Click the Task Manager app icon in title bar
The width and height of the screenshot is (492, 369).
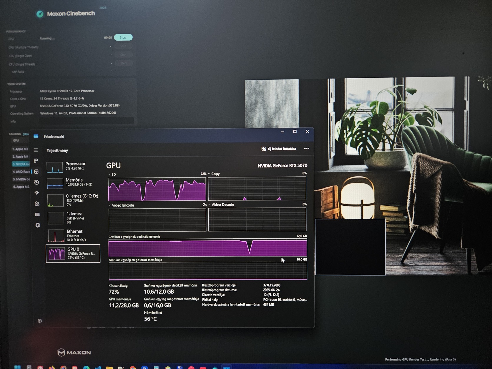(36, 136)
